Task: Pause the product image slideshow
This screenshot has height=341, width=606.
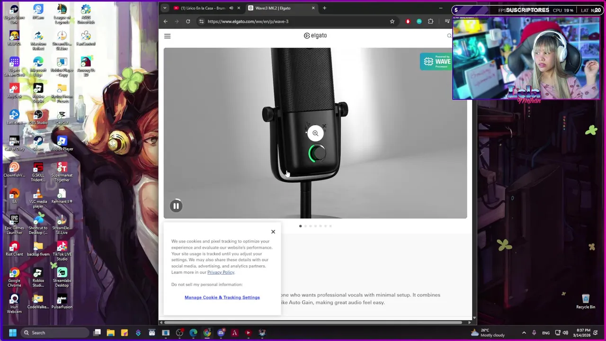Action: [x=176, y=206]
